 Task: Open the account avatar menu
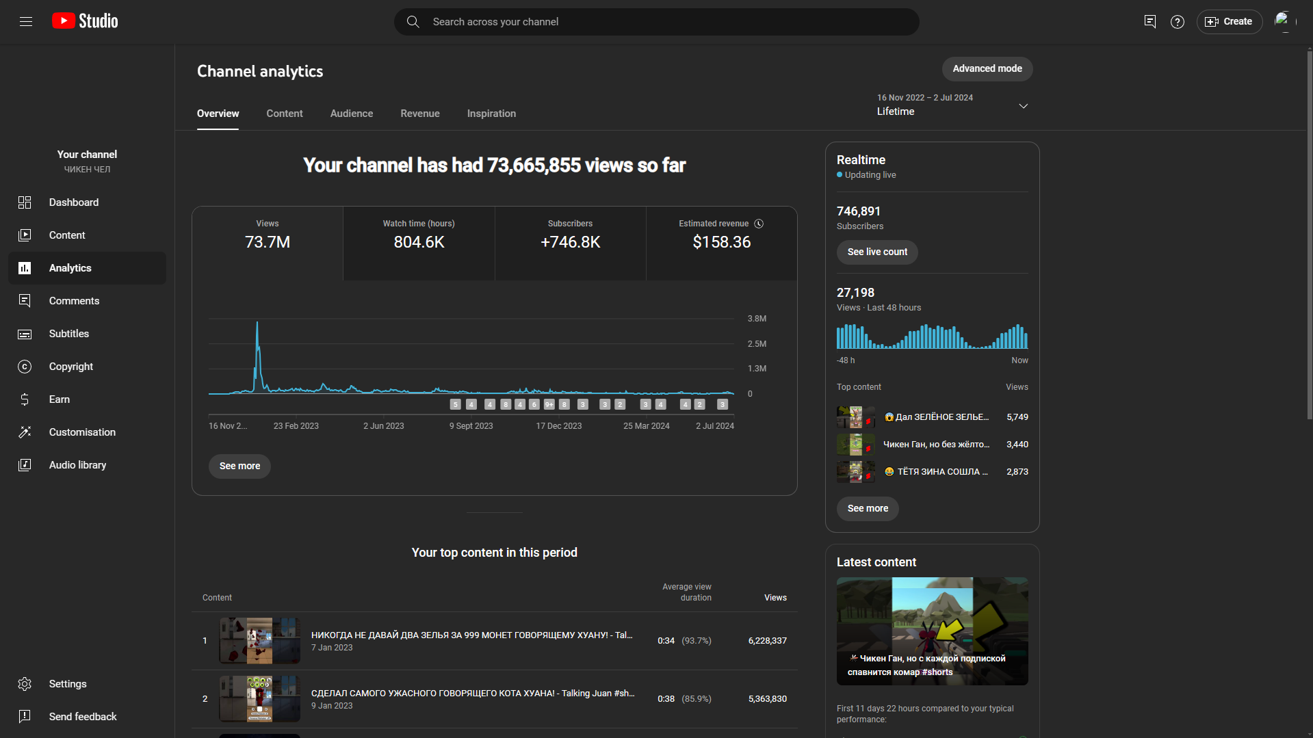(1284, 22)
